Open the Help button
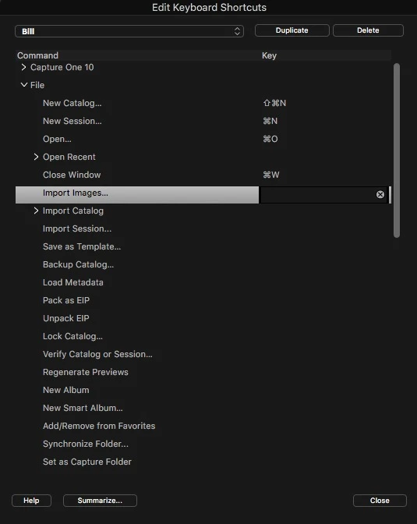417x524 pixels. 31,501
